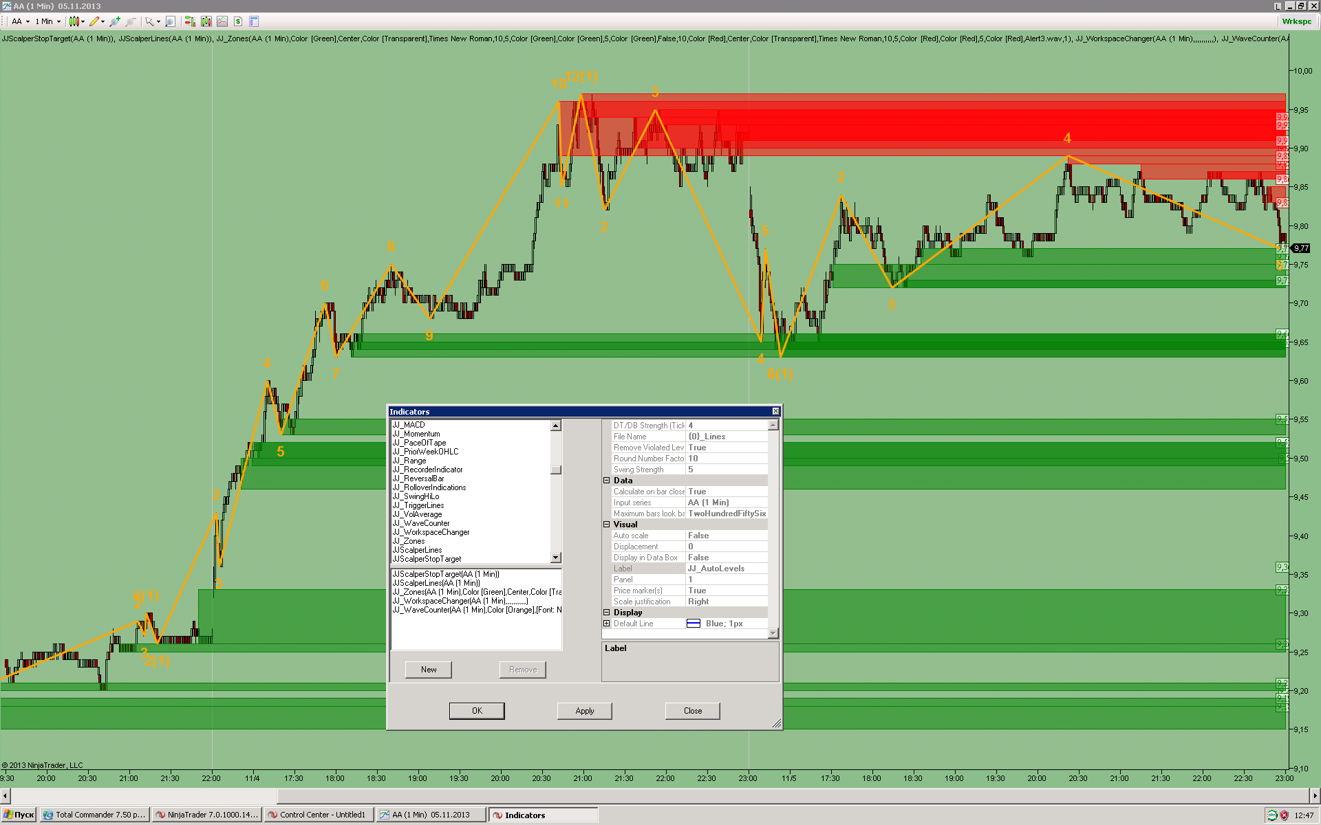1321x825 pixels.
Task: Expand the Default Line property
Action: [607, 624]
